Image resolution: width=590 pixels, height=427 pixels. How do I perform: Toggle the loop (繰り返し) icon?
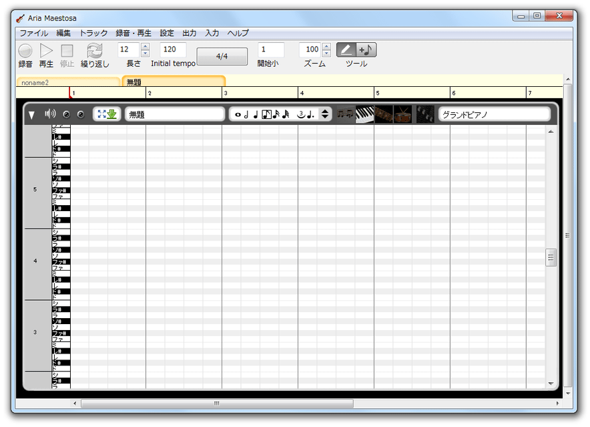pyautogui.click(x=95, y=51)
